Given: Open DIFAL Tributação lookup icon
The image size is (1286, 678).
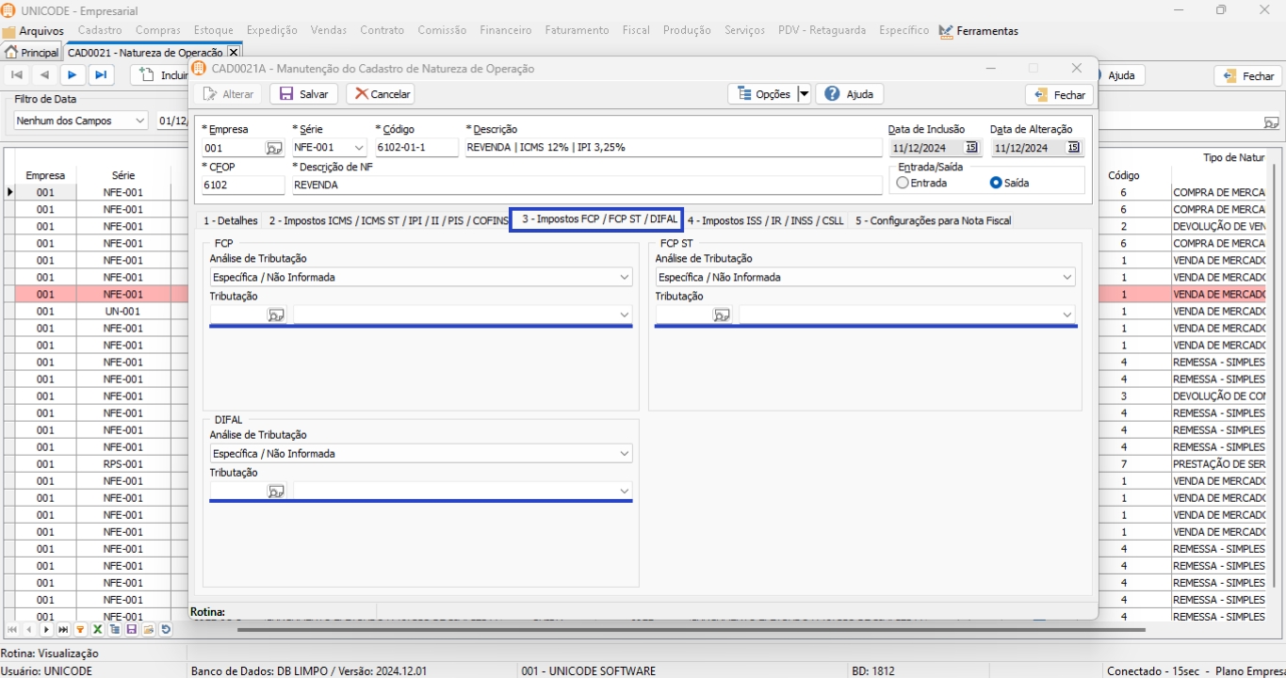Looking at the screenshot, I should pyautogui.click(x=275, y=492).
